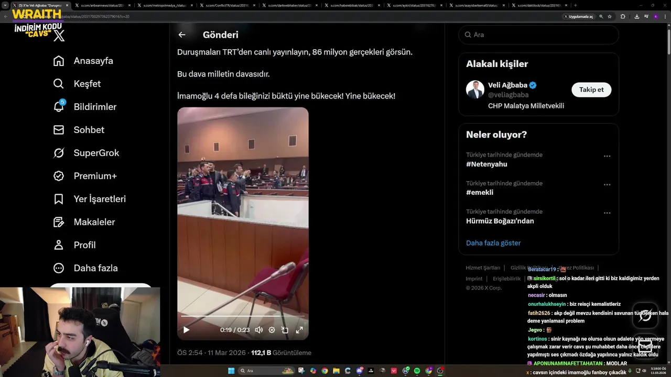Click Daha fazla göster link
The image size is (671, 377).
click(493, 243)
